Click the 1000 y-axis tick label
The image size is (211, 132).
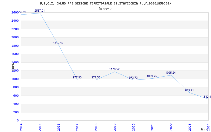point(15,79)
